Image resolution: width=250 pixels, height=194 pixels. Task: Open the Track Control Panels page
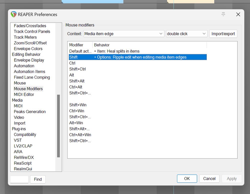(32, 32)
